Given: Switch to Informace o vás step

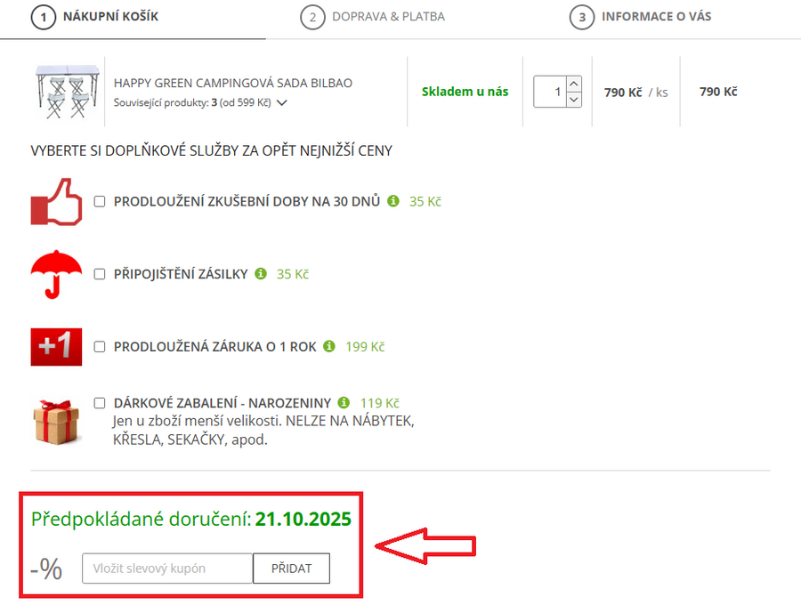Looking at the screenshot, I should 641,17.
